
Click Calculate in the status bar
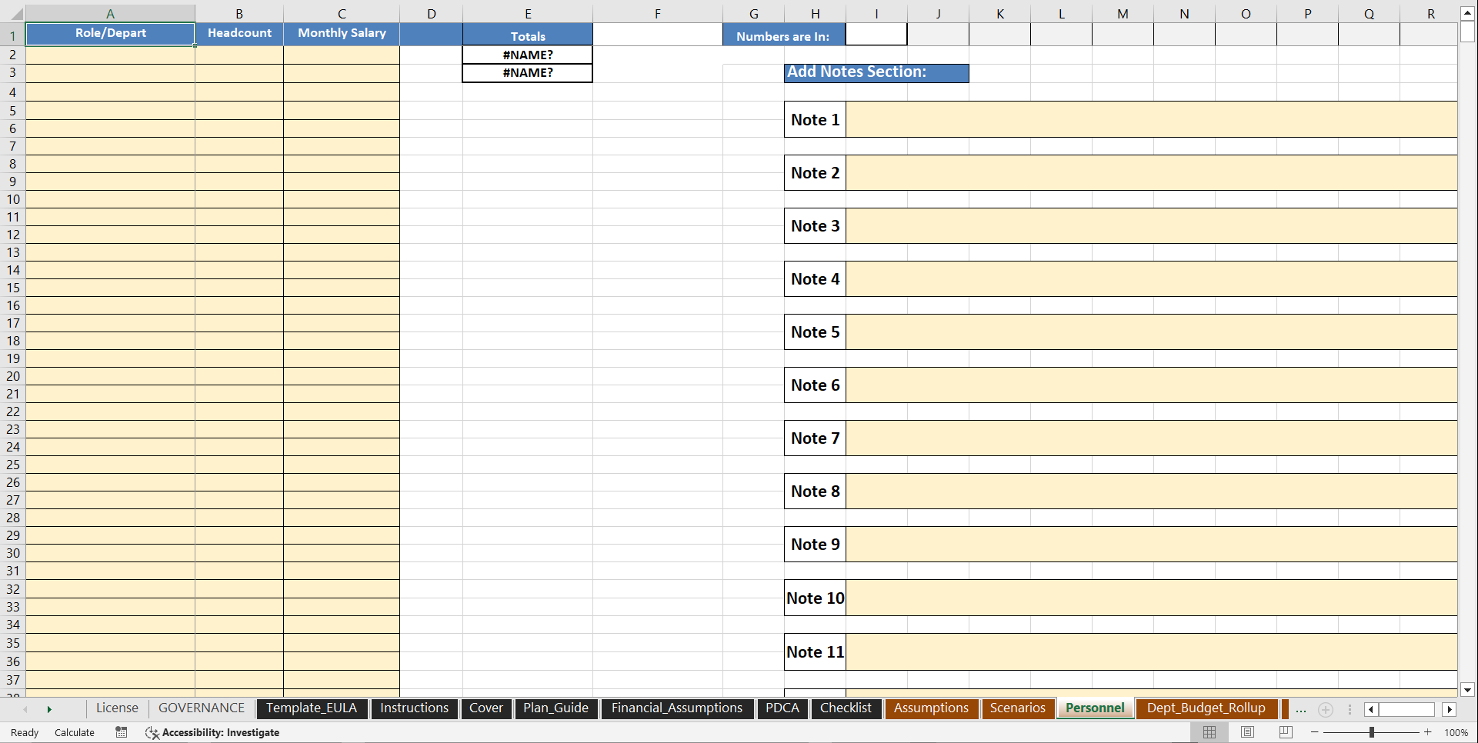[74, 732]
